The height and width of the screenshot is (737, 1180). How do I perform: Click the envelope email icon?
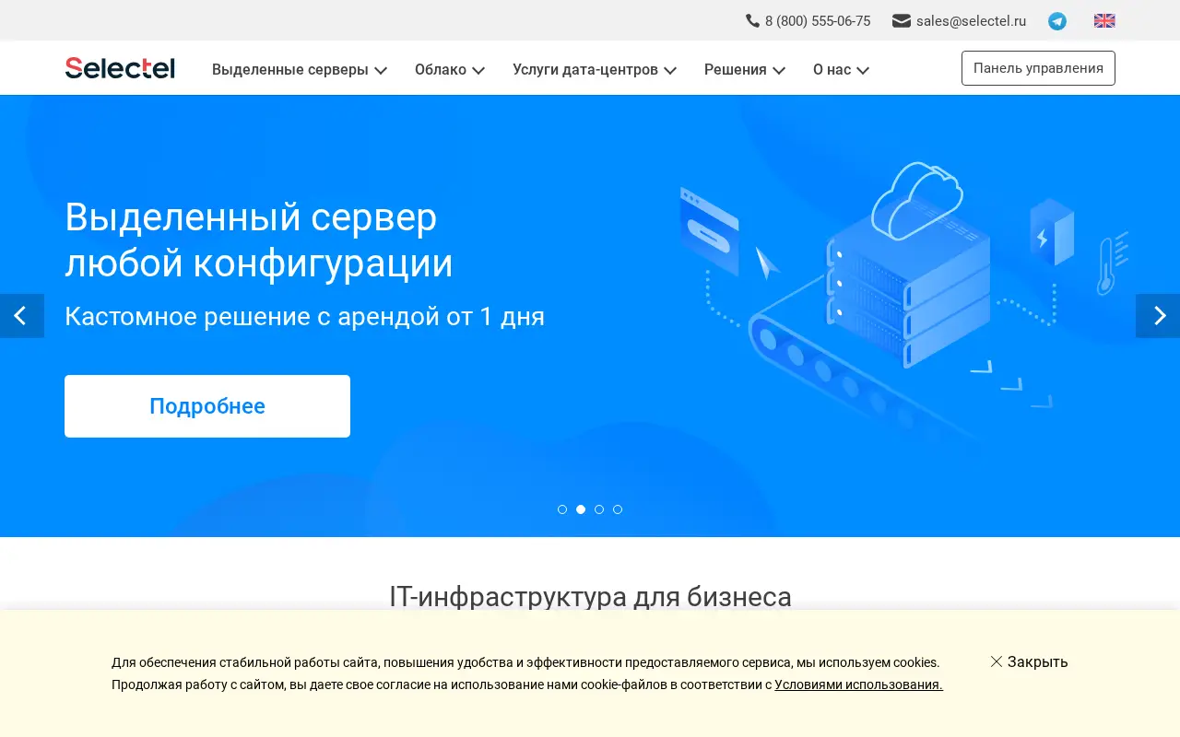click(x=902, y=20)
